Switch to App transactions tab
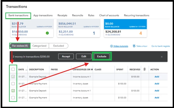Viewport: 174px width, 108px height. pyautogui.click(x=43, y=15)
